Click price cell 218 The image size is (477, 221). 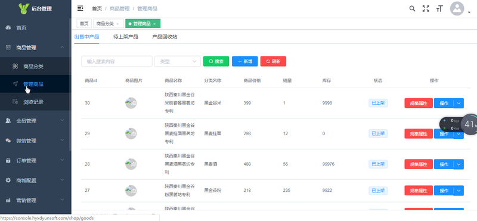[247, 190]
